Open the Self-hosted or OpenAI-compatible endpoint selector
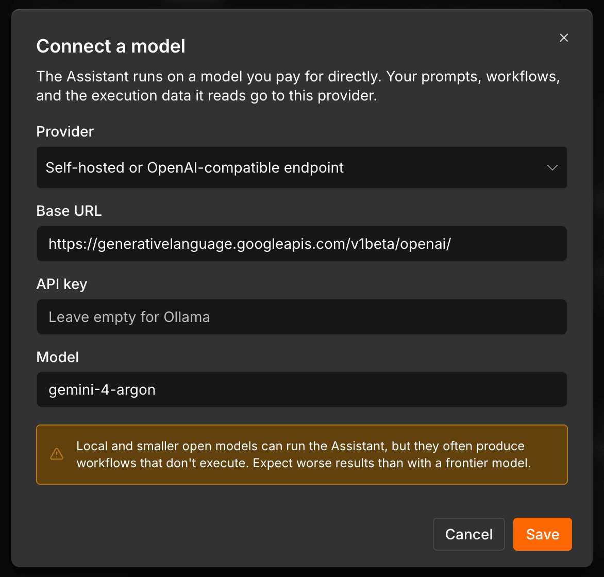Viewport: 604px width, 577px height. pyautogui.click(x=301, y=167)
